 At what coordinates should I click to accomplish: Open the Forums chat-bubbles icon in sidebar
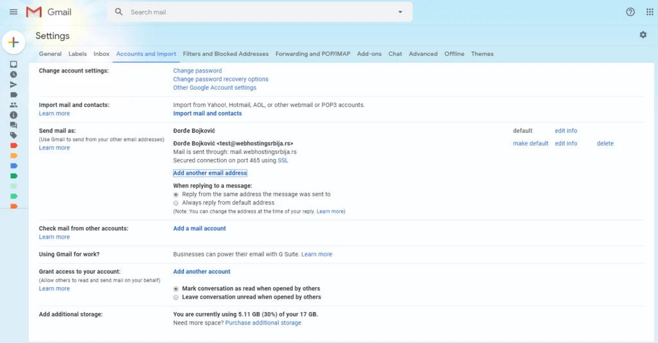13,125
